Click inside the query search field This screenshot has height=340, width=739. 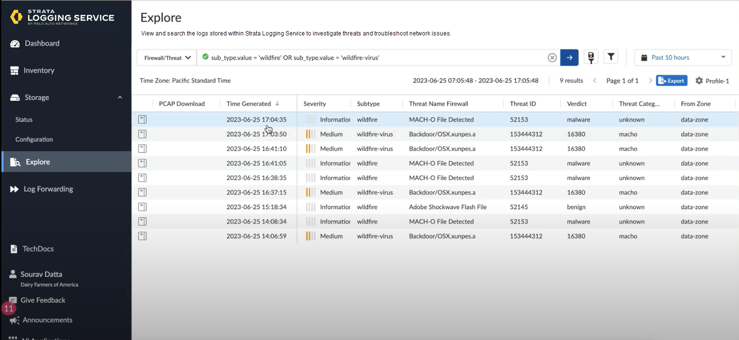[374, 58]
